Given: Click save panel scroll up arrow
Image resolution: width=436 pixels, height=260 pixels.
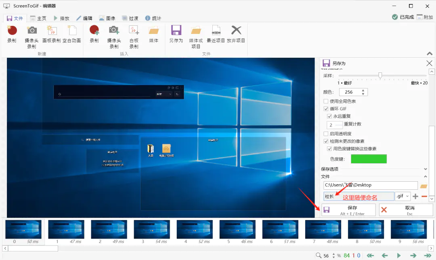Looking at the screenshot, I should (x=432, y=72).
